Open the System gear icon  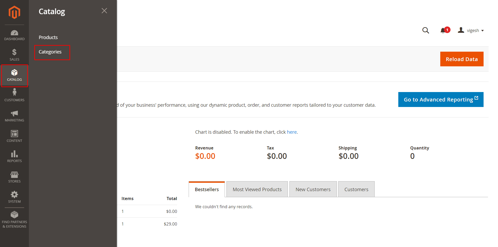(14, 195)
